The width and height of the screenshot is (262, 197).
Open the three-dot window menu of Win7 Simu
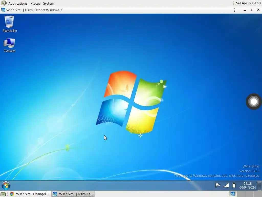pos(235,10)
